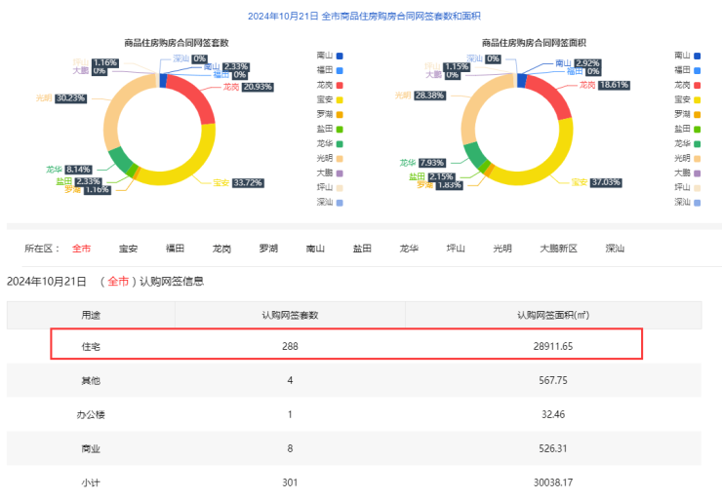This screenshot has width=722, height=500.
Task: Open the 大鹏新区 district tab
Action: tap(558, 249)
